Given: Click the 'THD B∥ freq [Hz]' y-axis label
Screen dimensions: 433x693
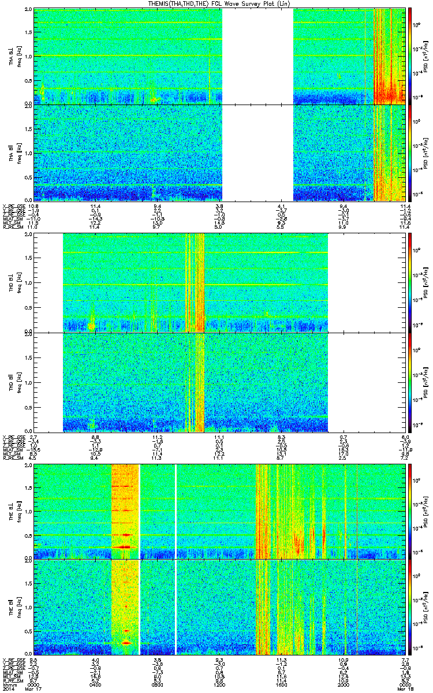Looking at the screenshot, I should (x=14, y=382).
